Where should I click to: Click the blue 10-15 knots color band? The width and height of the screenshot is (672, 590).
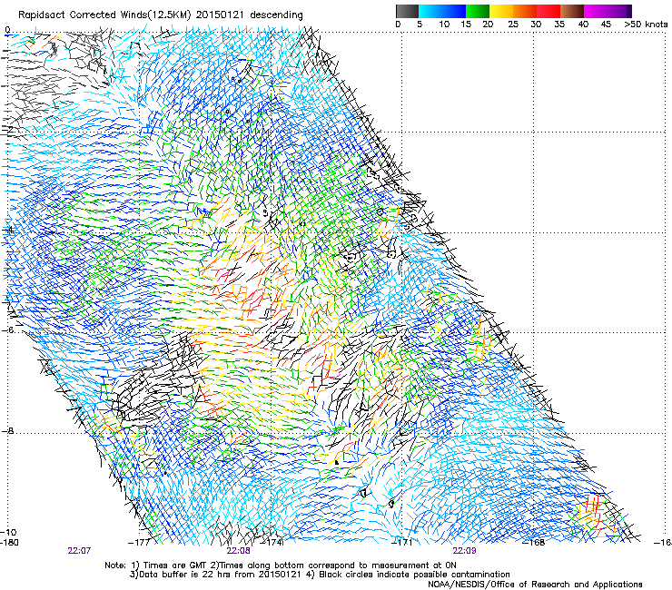(x=454, y=11)
